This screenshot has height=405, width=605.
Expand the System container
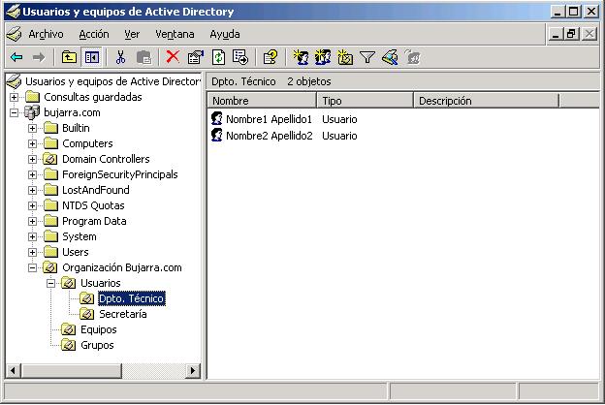[32, 236]
